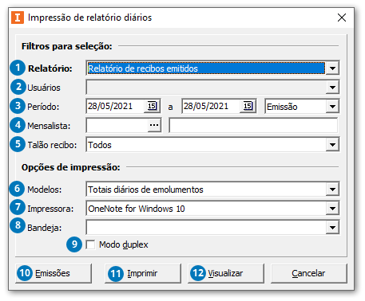Close the Impressão de relatório diários dialog
The height and width of the screenshot is (301, 365).
click(x=342, y=18)
